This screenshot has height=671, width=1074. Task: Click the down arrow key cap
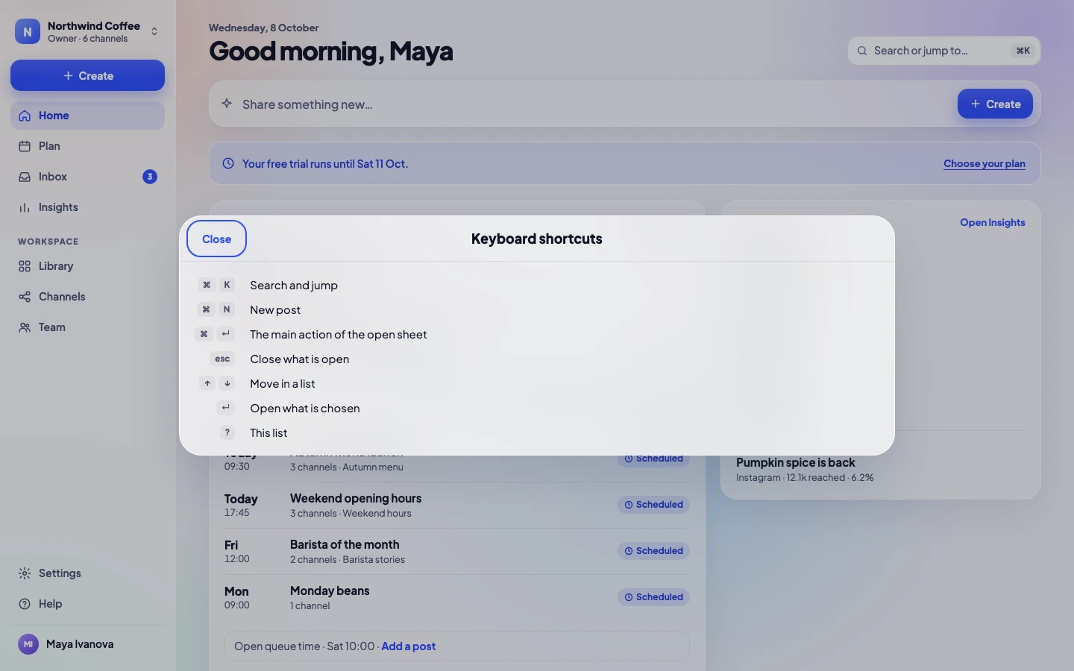pyautogui.click(x=227, y=383)
